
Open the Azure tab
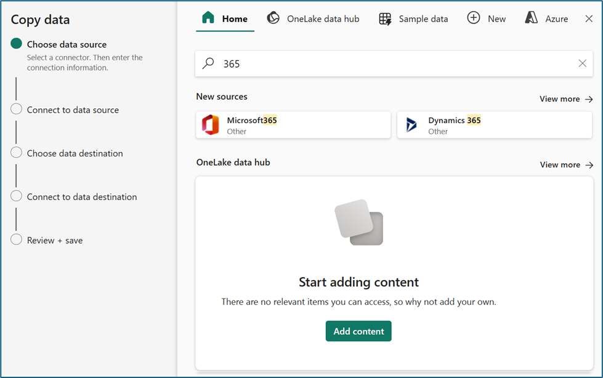[x=546, y=18]
